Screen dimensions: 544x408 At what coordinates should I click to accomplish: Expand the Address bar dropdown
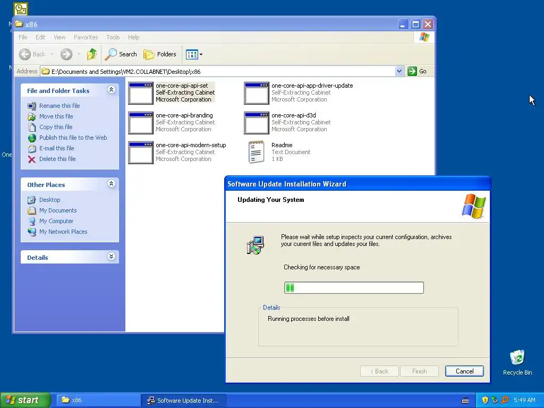(399, 71)
